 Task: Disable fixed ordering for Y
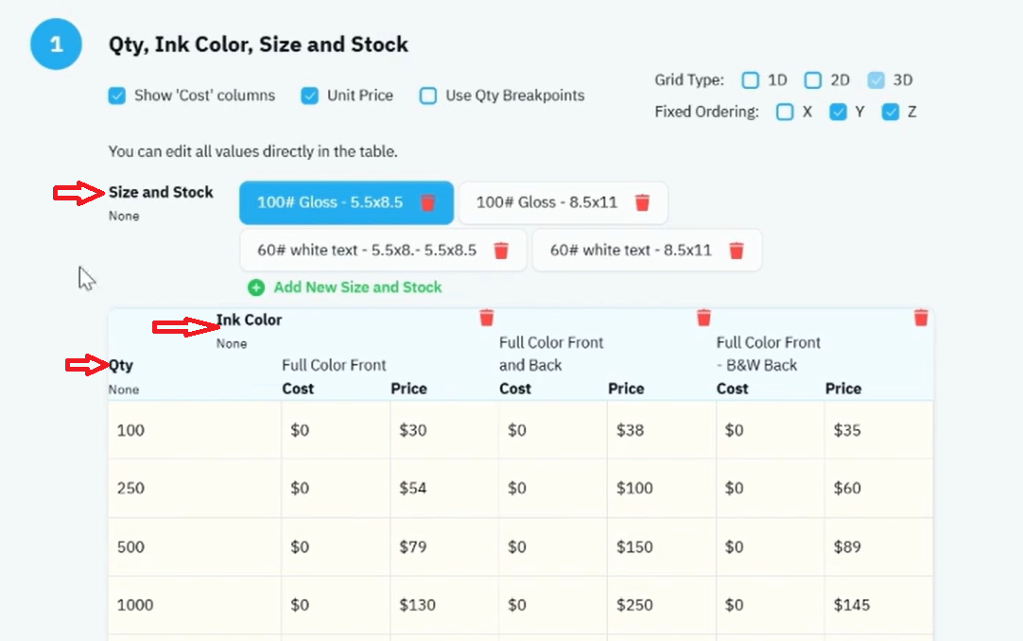[838, 113]
